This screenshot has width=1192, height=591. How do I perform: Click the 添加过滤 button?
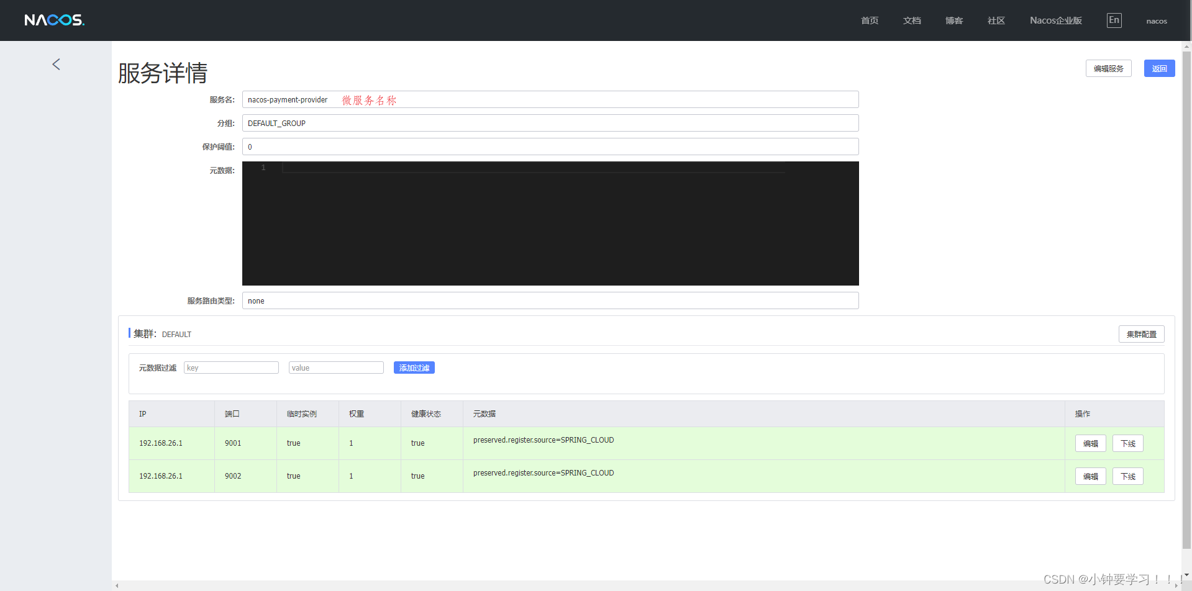414,368
